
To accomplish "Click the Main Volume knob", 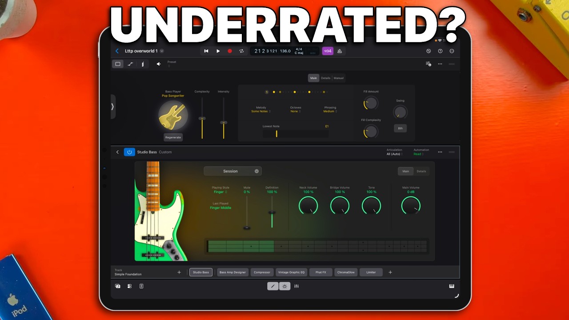I will click(411, 206).
